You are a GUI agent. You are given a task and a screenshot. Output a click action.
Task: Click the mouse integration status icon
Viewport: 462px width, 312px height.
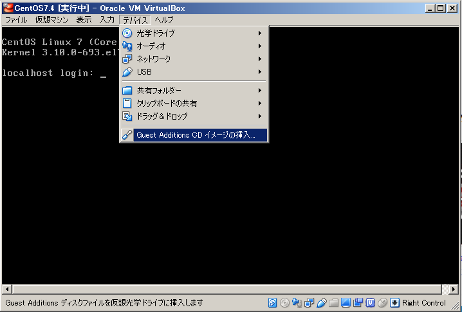pos(382,302)
